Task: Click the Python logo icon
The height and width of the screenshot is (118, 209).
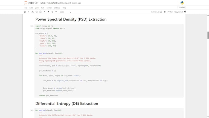Action: pos(182,3)
